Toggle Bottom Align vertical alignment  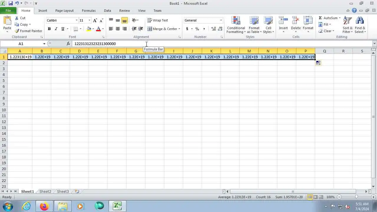125,20
